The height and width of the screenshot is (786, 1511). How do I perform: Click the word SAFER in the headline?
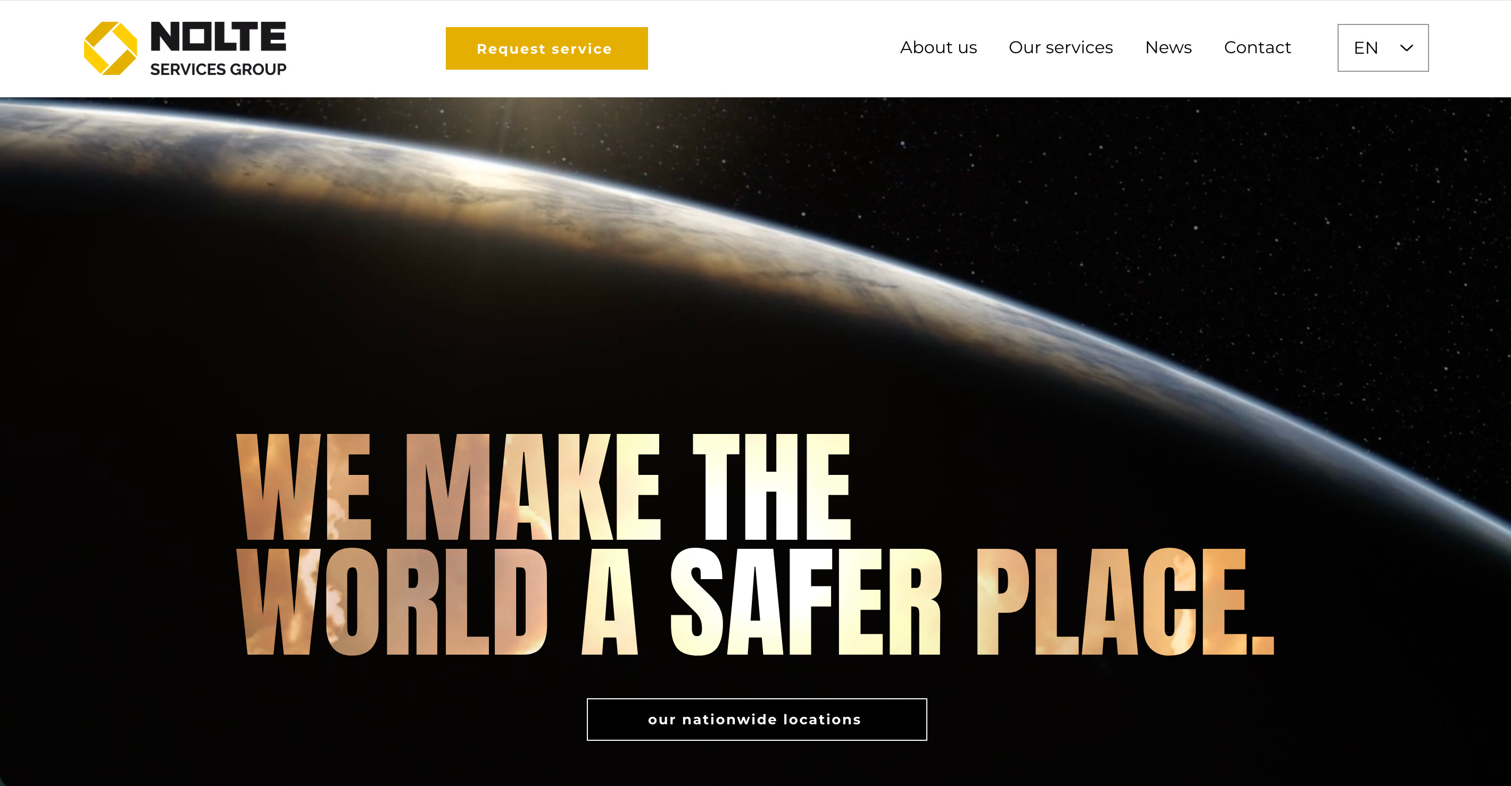[x=806, y=601]
